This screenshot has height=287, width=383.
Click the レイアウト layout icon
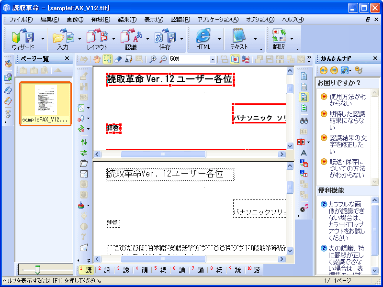coord(97,39)
